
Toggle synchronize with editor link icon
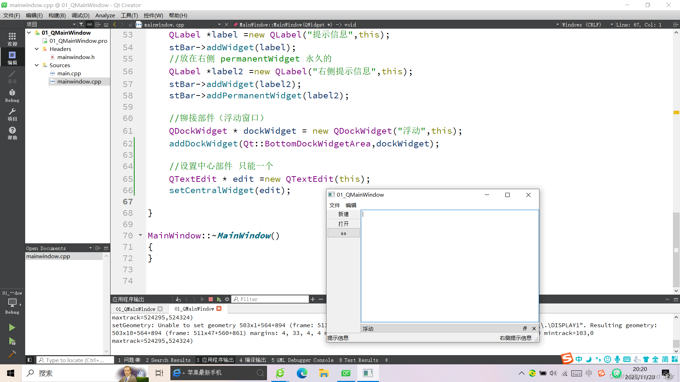coord(89,24)
